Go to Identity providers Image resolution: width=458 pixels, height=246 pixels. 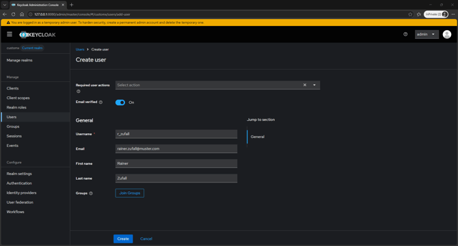[x=22, y=193]
